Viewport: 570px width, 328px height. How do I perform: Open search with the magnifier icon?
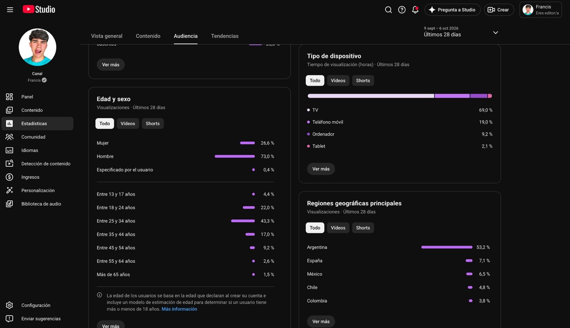(388, 10)
